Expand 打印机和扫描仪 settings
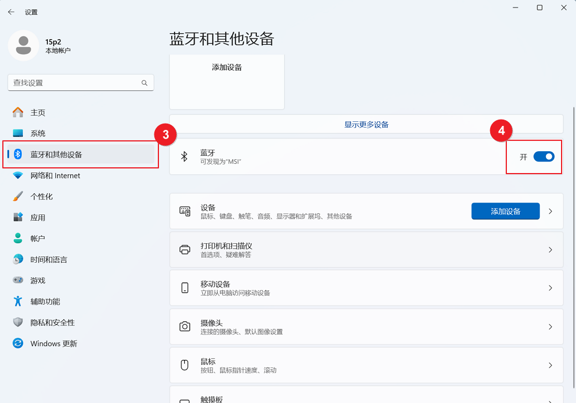This screenshot has width=576, height=403. click(x=366, y=250)
